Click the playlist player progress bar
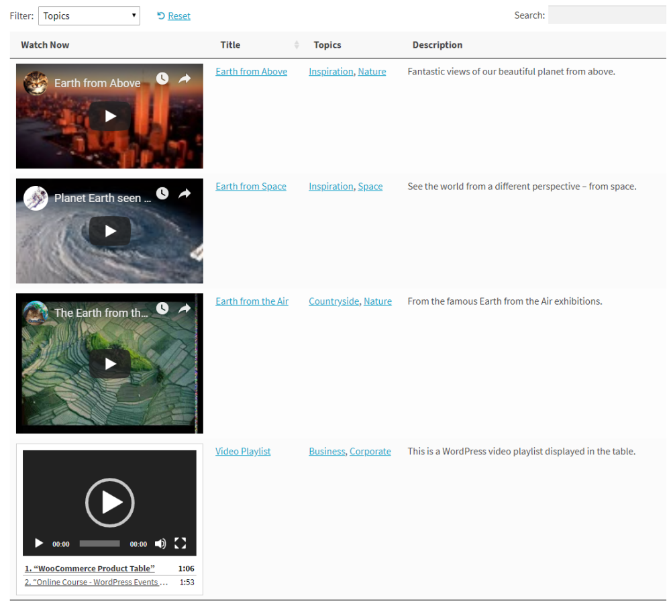Image resolution: width=671 pixels, height=604 pixels. tap(99, 544)
